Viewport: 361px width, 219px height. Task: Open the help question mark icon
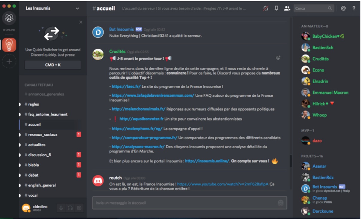point(354,8)
